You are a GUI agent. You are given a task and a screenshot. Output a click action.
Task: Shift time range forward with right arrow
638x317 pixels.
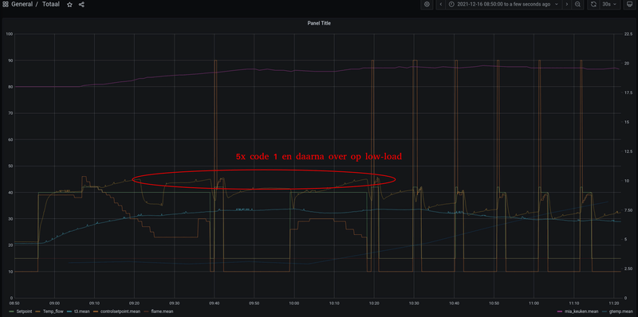(567, 4)
